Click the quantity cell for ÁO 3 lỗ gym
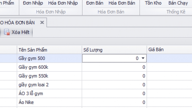This screenshot has height=108, width=192. coord(114,94)
